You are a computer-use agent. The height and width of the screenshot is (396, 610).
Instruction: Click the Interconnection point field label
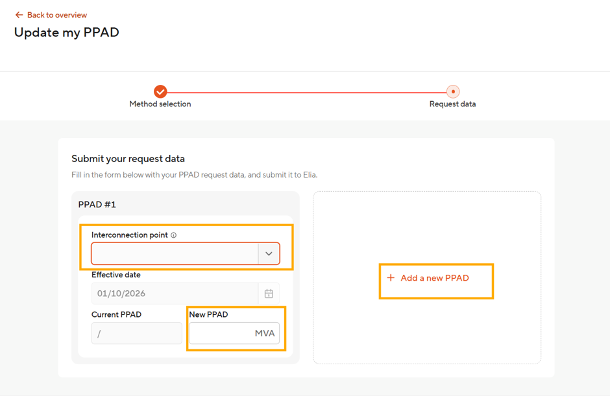click(130, 235)
